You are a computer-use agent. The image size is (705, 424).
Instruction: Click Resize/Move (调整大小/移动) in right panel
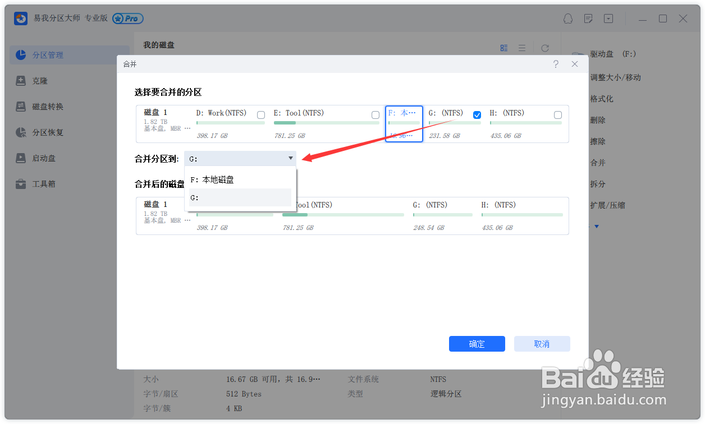(x=615, y=77)
